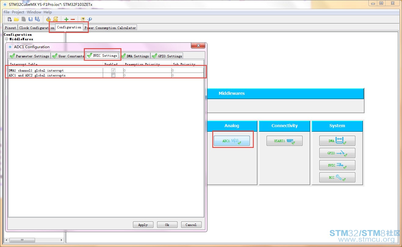The width and height of the screenshot is (402, 247).
Task: Click the System category header
Action: coord(337,126)
